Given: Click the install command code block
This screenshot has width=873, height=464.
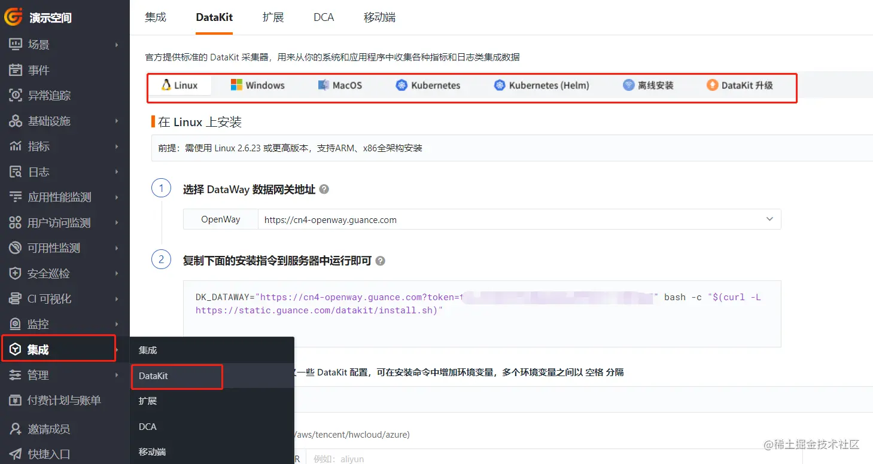Looking at the screenshot, I should pos(482,313).
